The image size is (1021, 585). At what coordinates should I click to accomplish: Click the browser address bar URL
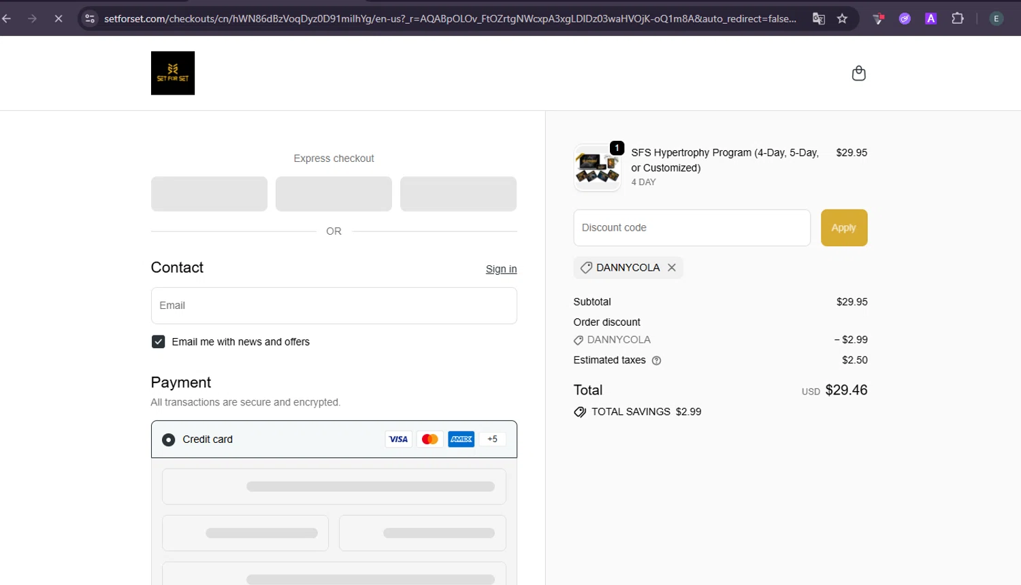click(x=450, y=18)
